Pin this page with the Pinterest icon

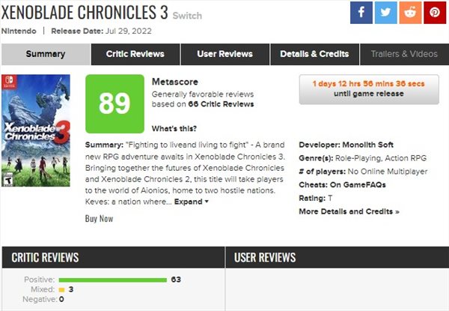point(435,12)
